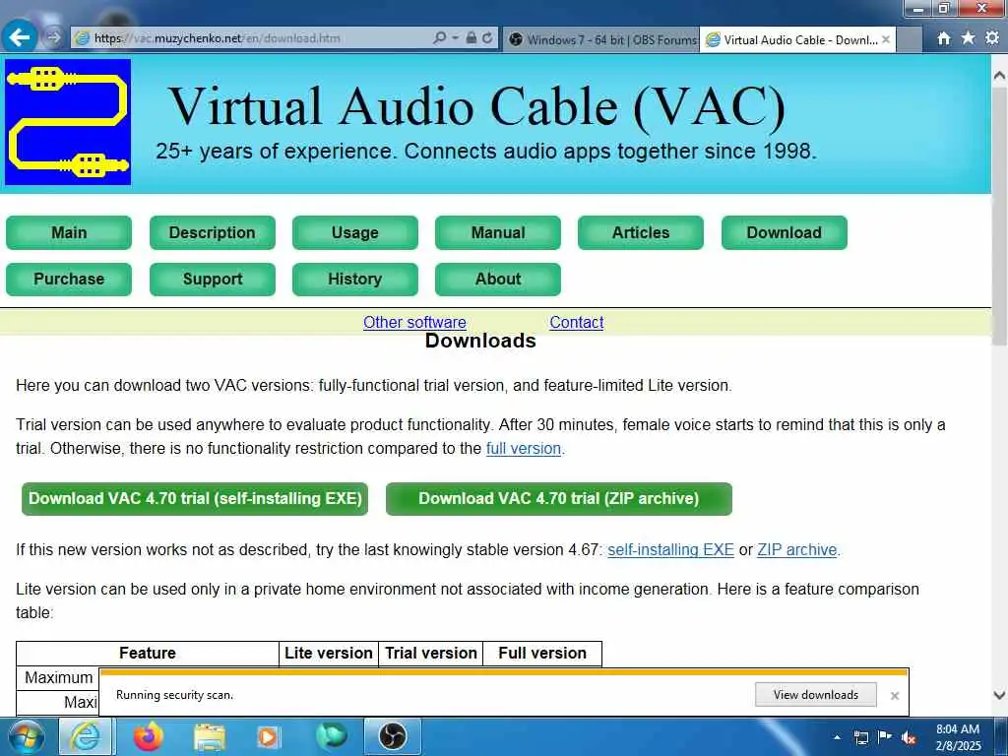Click the page scrollbar down arrow

coord(999,695)
